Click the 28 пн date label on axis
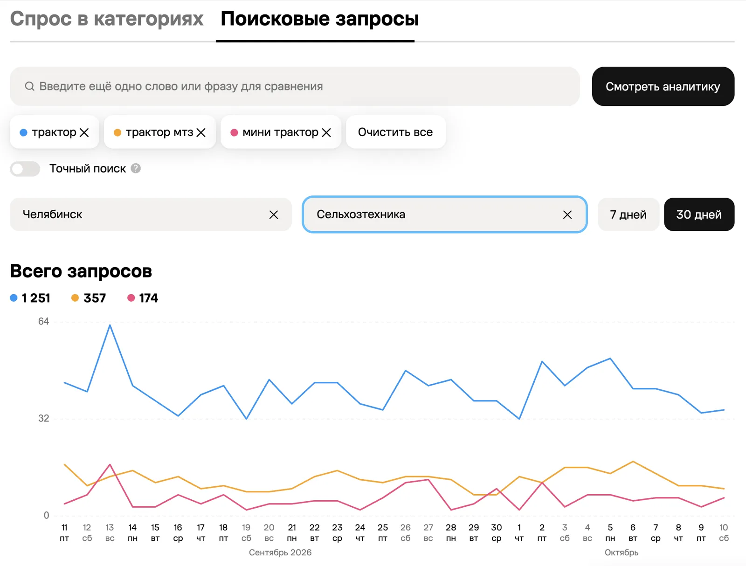The height and width of the screenshot is (566, 746). [451, 532]
